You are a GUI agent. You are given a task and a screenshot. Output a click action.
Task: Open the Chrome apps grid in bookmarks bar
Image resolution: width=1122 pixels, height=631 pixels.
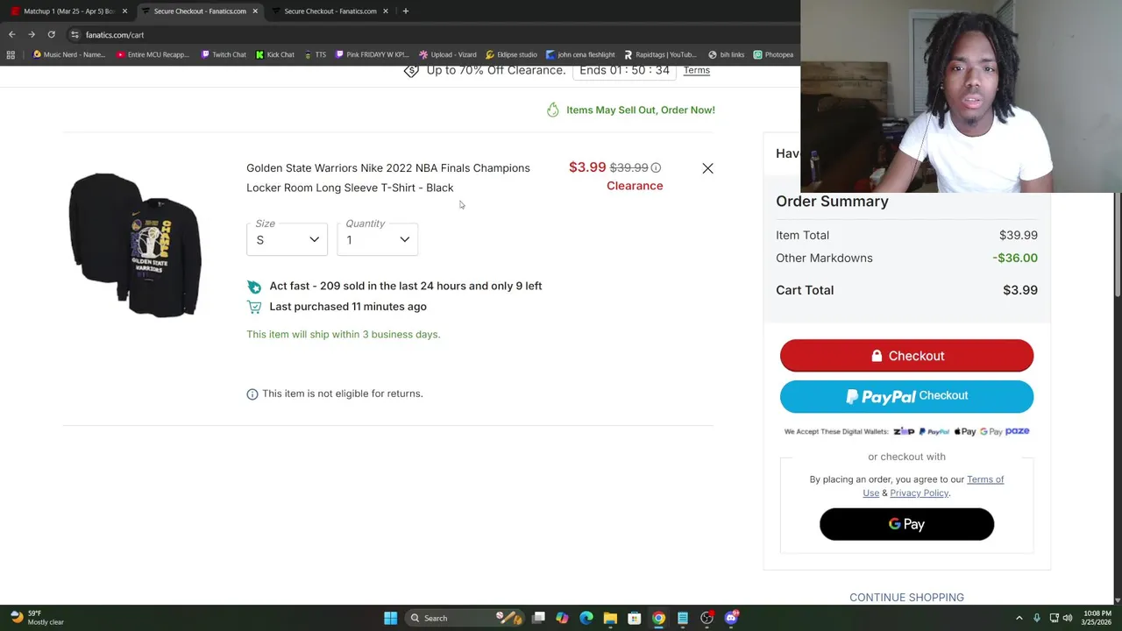[x=11, y=54]
